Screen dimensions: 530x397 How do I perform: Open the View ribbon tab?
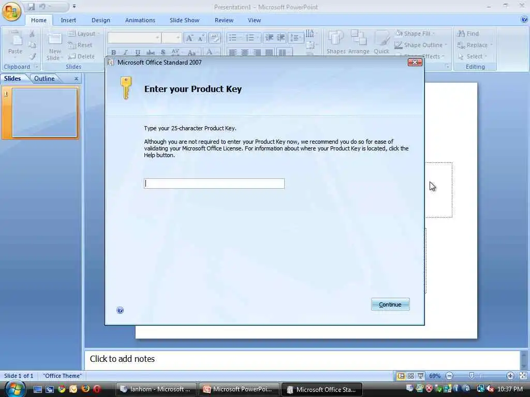(254, 20)
